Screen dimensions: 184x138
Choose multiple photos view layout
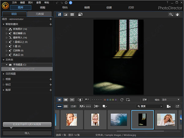(72, 100)
